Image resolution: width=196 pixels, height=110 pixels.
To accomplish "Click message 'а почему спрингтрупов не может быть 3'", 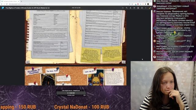I will click(x=174, y=47).
